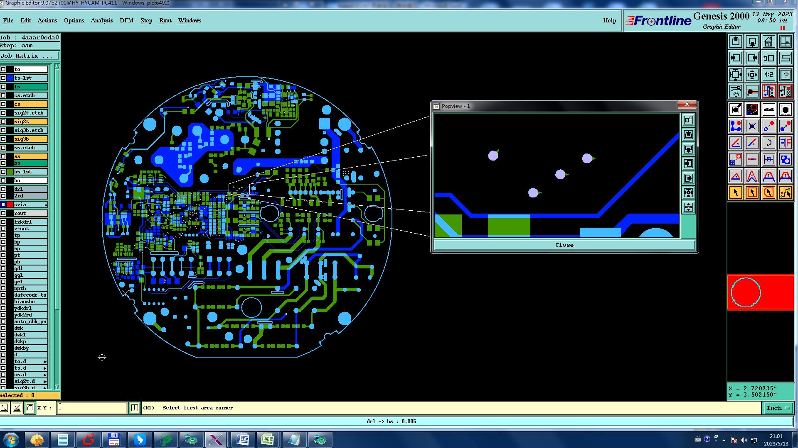This screenshot has width=798, height=448.
Task: Click the pan left view icon
Action: pyautogui.click(x=735, y=58)
